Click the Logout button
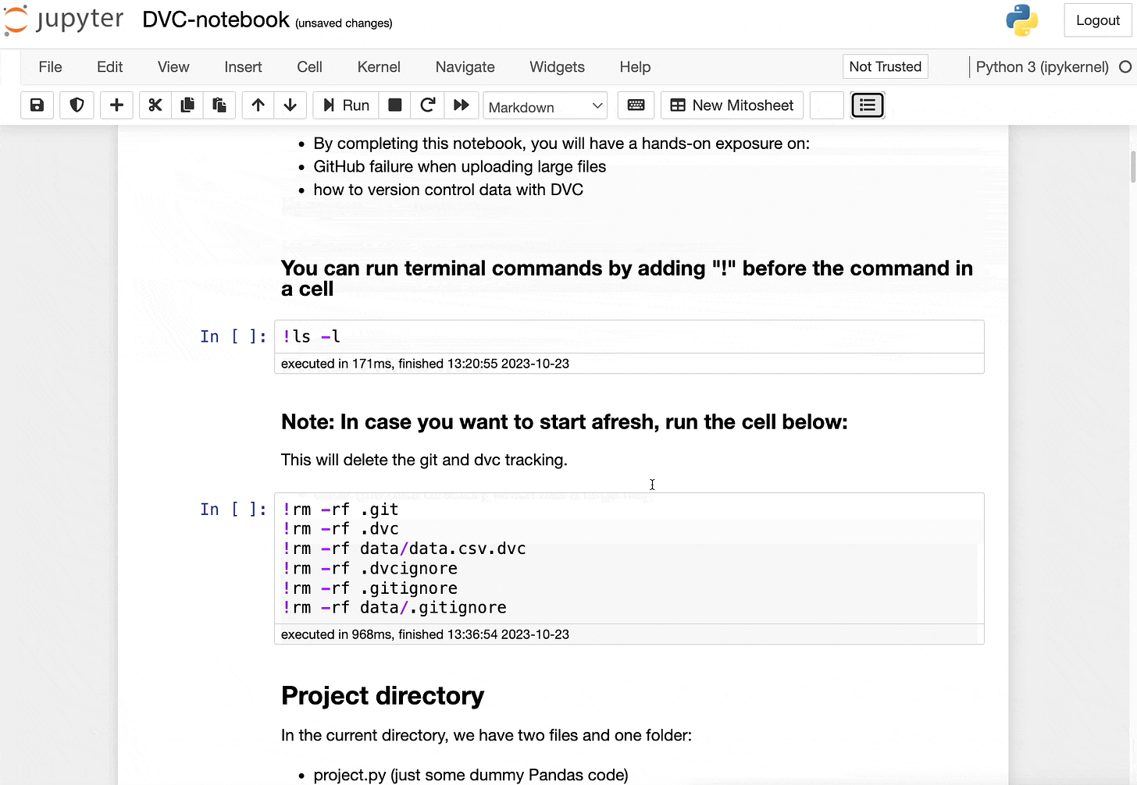The width and height of the screenshot is (1137, 785). pos(1097,21)
